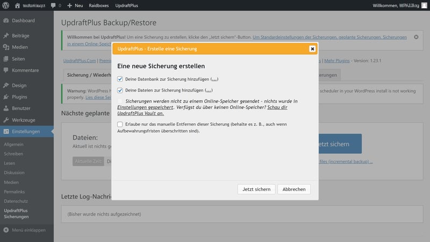
Task: Click the Medien icon in the main sidebar
Action: (6, 47)
